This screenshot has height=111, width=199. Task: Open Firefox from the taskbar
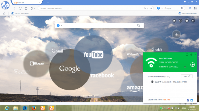pyautogui.click(x=34, y=108)
